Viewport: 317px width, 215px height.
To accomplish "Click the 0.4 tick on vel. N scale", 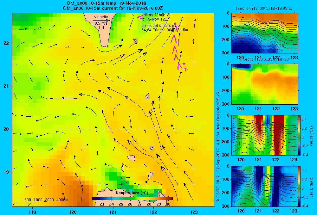I will pyautogui.click(x=304, y=120).
